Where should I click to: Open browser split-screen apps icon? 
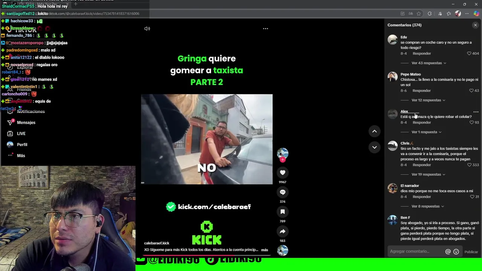(x=403, y=14)
